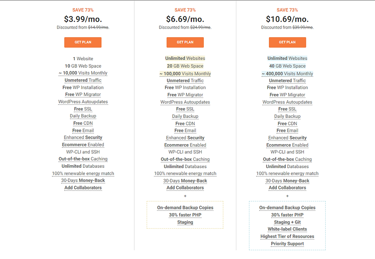Click Highest Tier of Resources feature

tap(288, 236)
